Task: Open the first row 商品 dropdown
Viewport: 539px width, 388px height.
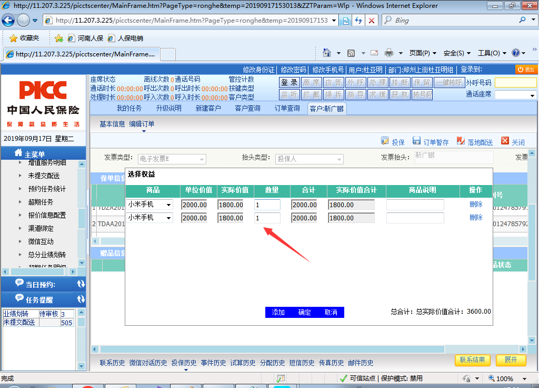Action: click(x=168, y=205)
